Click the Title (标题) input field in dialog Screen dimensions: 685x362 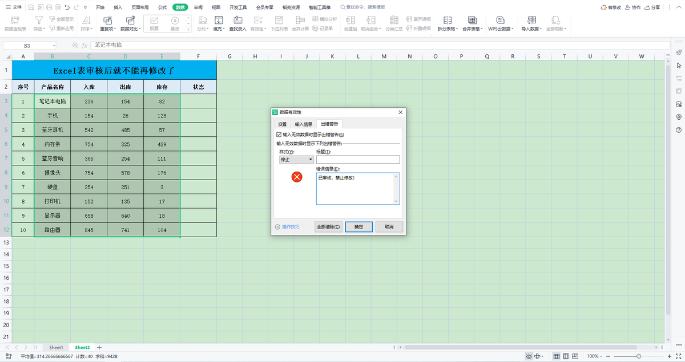pos(358,160)
